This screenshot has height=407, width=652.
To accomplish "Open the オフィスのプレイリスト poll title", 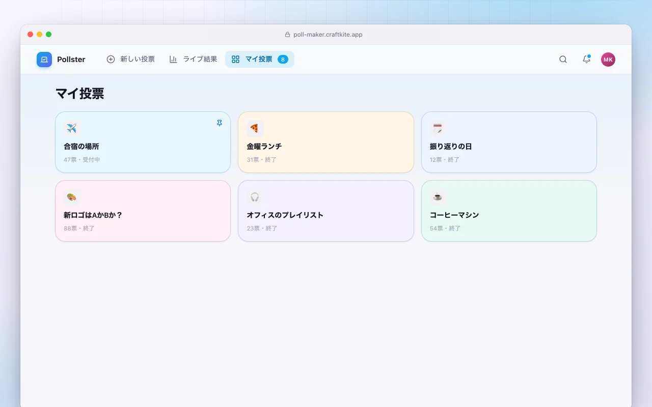I will [285, 215].
